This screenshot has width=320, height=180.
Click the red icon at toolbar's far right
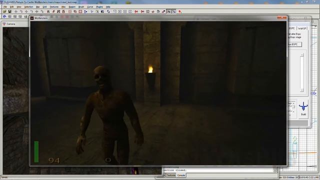[180, 11]
